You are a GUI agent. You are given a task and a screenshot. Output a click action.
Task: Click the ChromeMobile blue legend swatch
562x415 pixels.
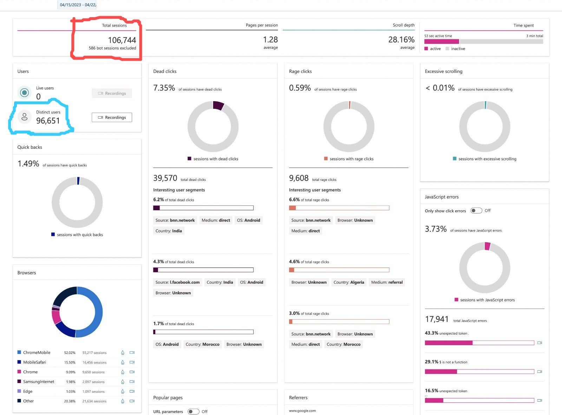(x=19, y=352)
